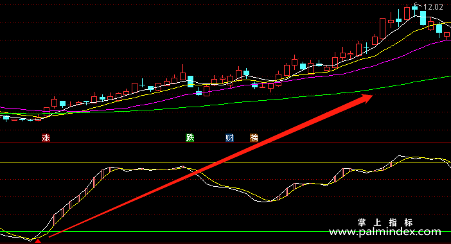Select the 12.02 high price label
451x244 pixels.
433,7
